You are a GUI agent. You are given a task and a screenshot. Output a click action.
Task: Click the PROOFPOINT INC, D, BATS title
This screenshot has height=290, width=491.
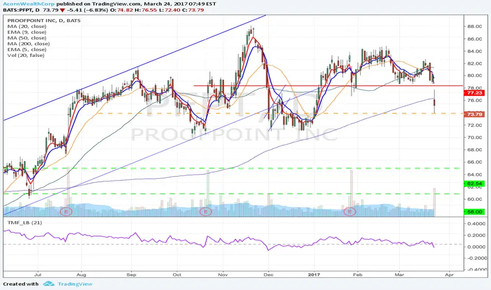44,21
